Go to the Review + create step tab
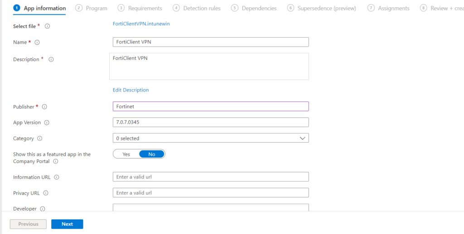The height and width of the screenshot is (234, 464). pyautogui.click(x=442, y=8)
